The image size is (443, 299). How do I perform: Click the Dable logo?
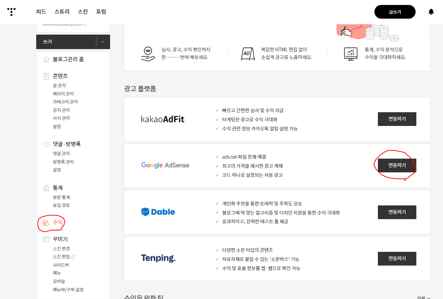[158, 212]
